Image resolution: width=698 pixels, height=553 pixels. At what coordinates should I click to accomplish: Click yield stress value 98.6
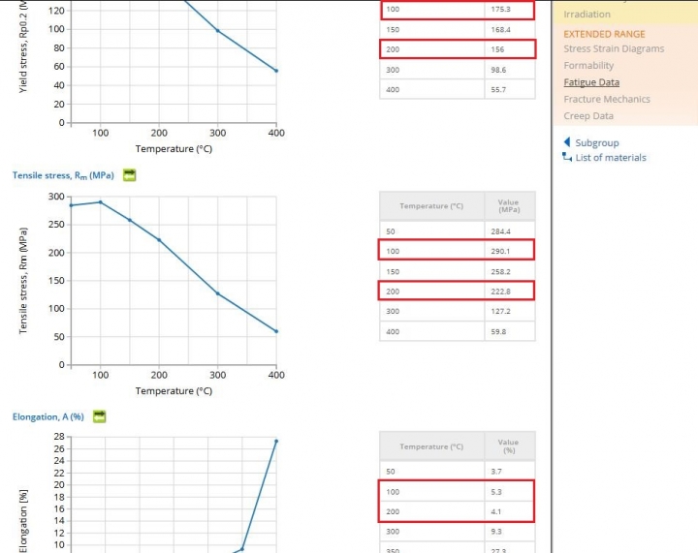[x=498, y=70]
